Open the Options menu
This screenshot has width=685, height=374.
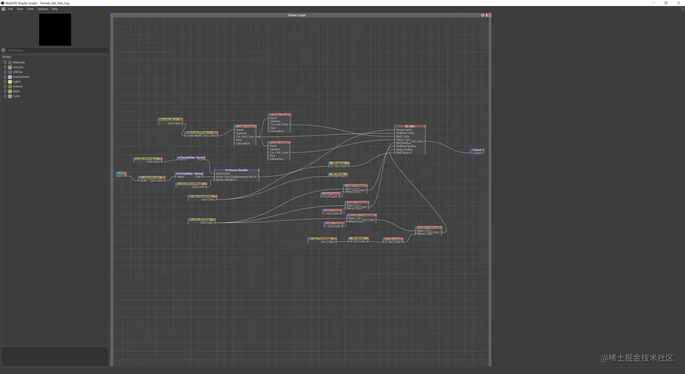click(x=42, y=9)
